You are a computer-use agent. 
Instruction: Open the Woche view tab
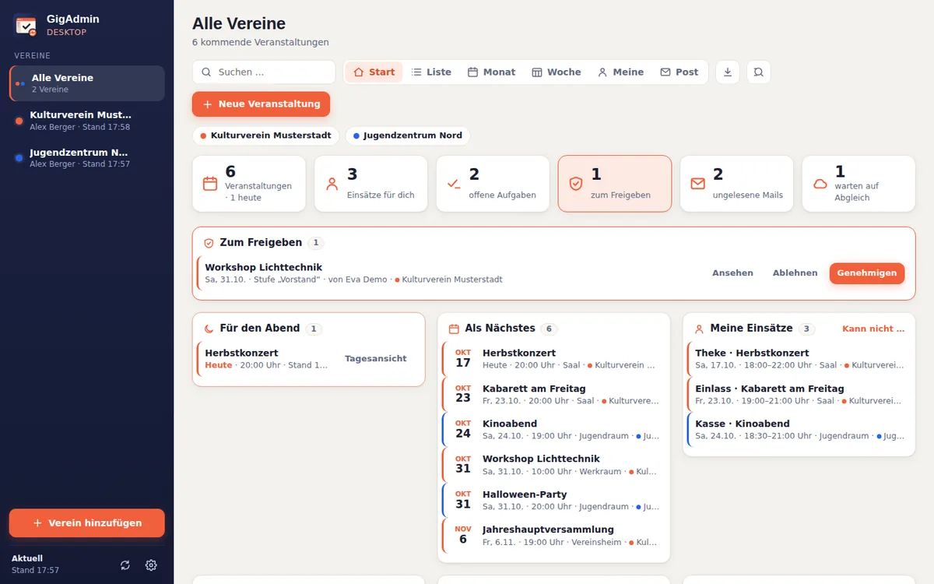557,72
